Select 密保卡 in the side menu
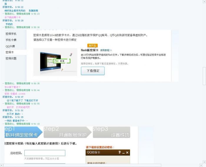Image resolution: width=206 pixels, height=167 pixels. (10, 52)
